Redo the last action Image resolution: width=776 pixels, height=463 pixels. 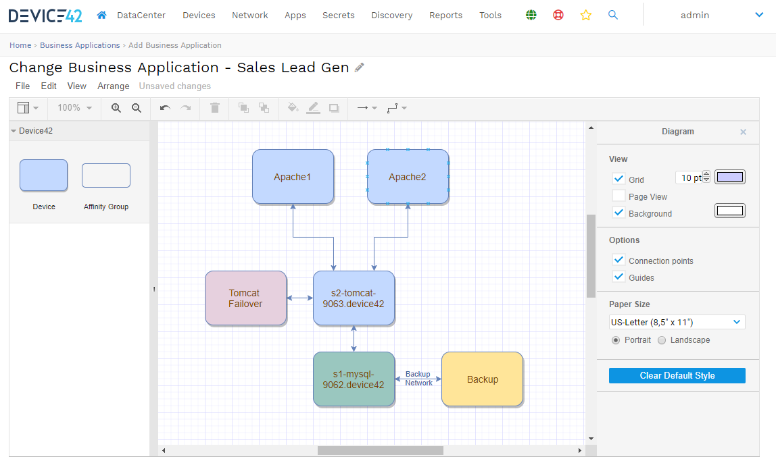pyautogui.click(x=186, y=108)
